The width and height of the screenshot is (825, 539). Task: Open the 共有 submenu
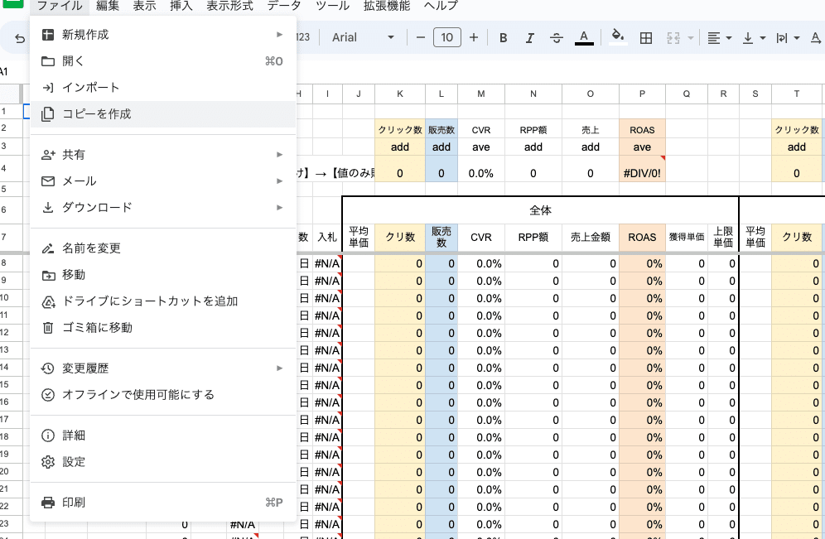click(163, 155)
